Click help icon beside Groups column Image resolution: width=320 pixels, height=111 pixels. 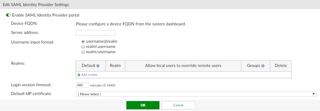(x=263, y=66)
